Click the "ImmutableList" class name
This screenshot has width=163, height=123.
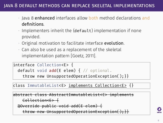click(x=43, y=86)
